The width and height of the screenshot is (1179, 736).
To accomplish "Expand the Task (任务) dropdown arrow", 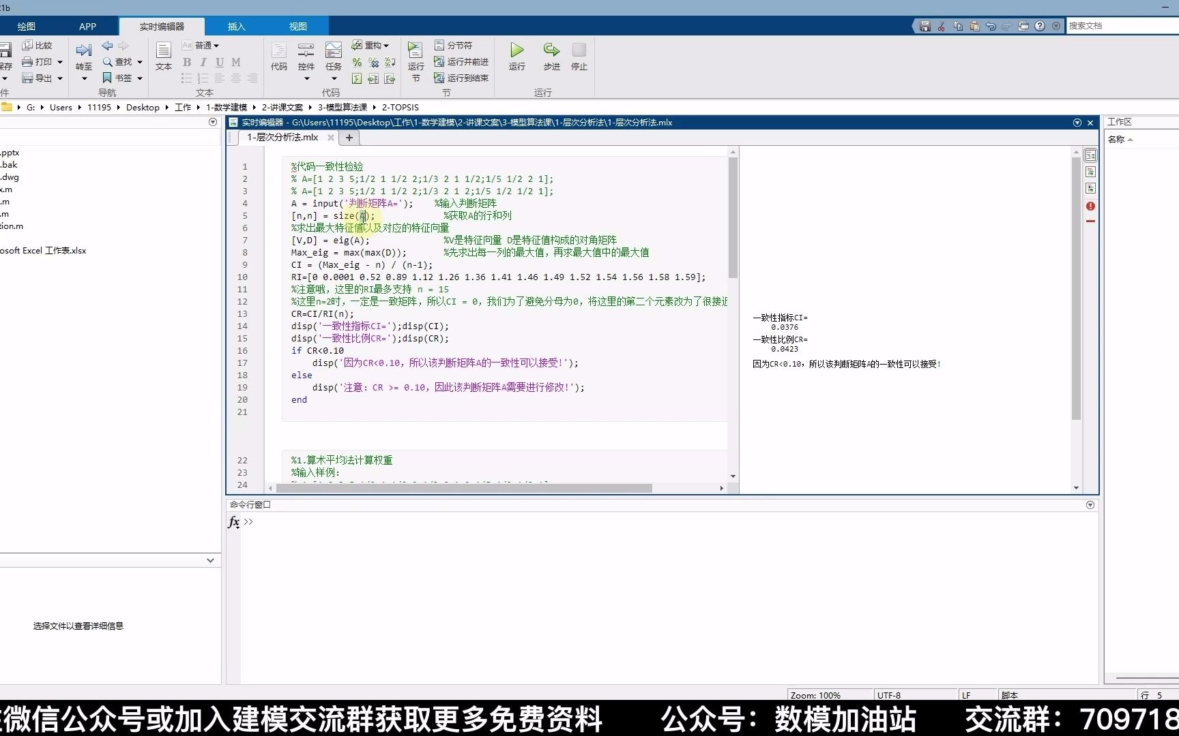I will [x=334, y=78].
